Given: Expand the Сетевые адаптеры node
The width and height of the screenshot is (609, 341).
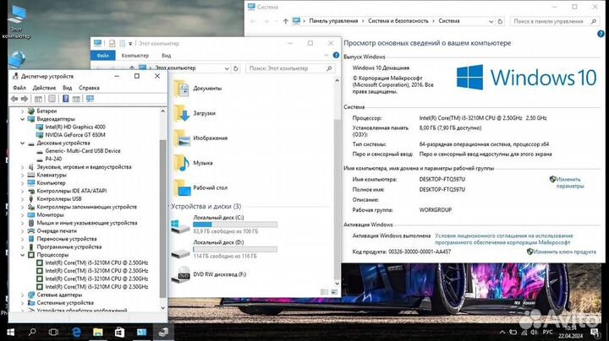Looking at the screenshot, I should tap(23, 295).
